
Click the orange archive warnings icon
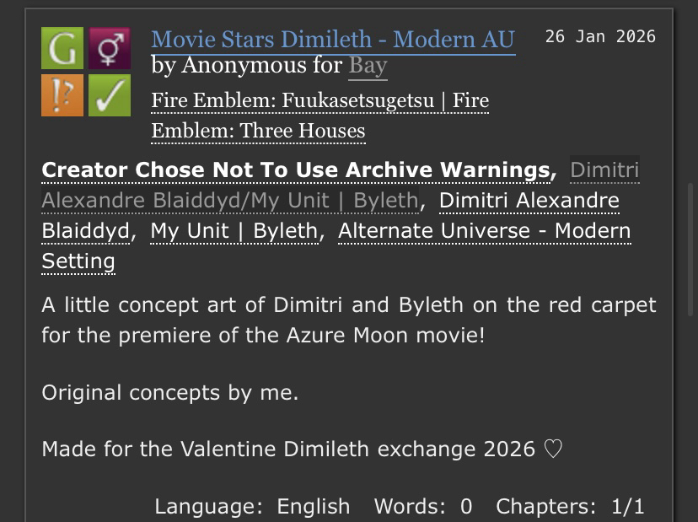[62, 95]
